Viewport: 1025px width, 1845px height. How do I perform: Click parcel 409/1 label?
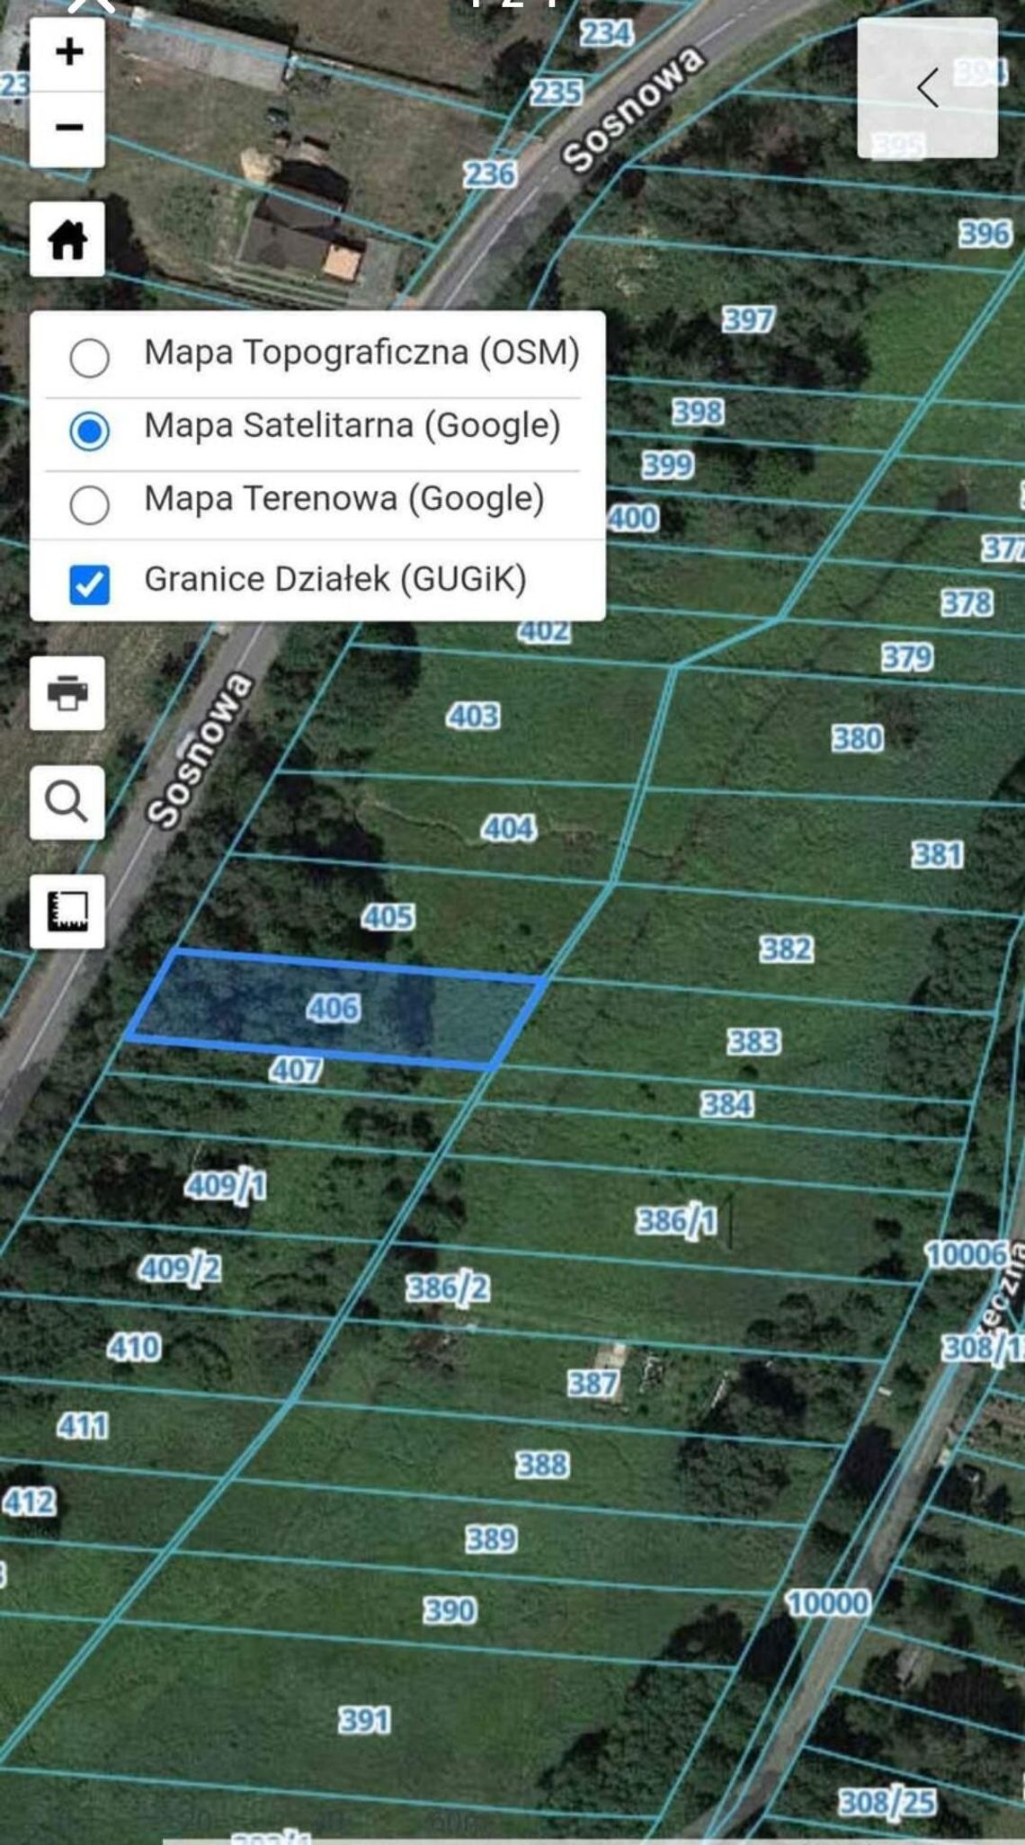(x=226, y=1186)
